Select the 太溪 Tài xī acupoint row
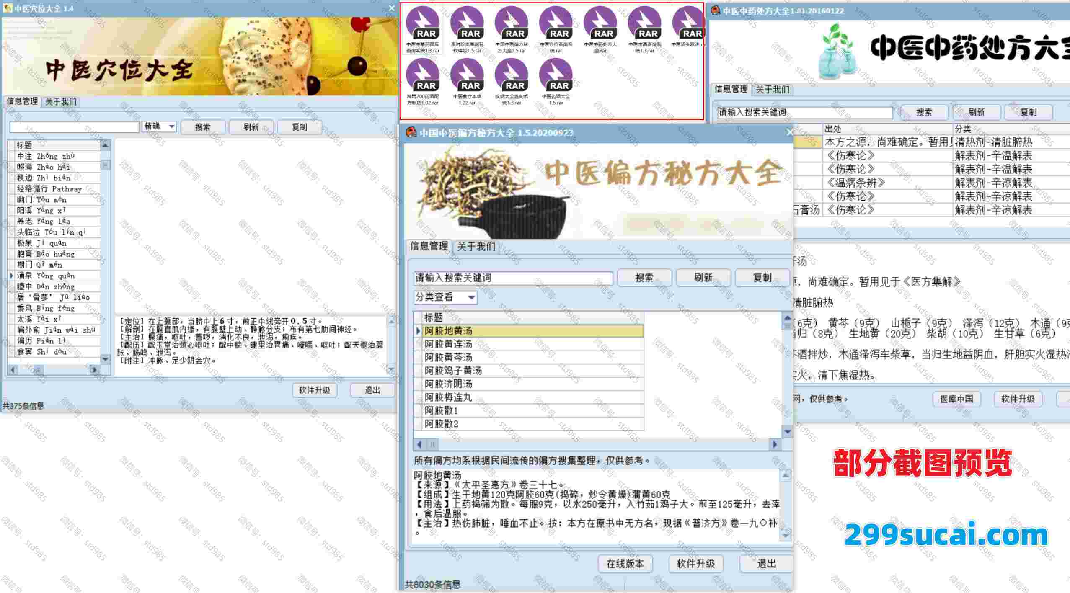This screenshot has width=1070, height=593. 58,319
